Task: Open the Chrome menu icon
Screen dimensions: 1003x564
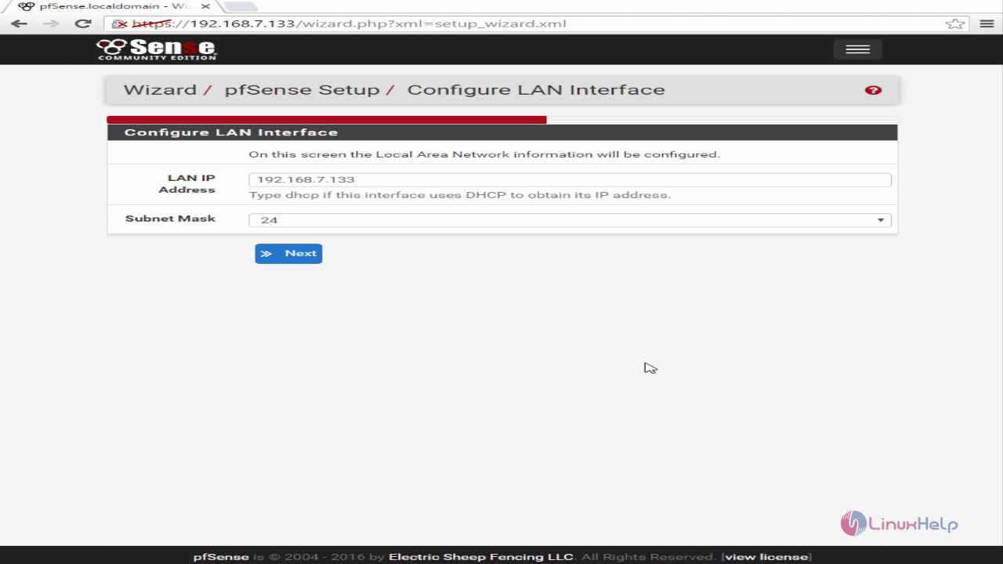Action: [x=987, y=23]
